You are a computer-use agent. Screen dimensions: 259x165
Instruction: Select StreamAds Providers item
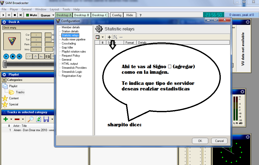(x=74, y=68)
